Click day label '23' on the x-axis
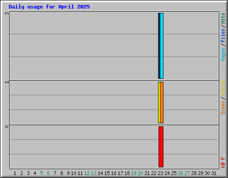This screenshot has height=178, width=228. (x=160, y=173)
